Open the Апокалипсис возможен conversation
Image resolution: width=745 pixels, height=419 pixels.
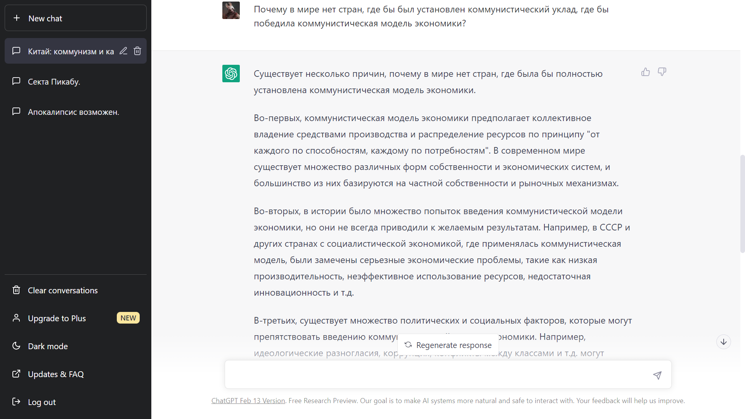coord(73,112)
